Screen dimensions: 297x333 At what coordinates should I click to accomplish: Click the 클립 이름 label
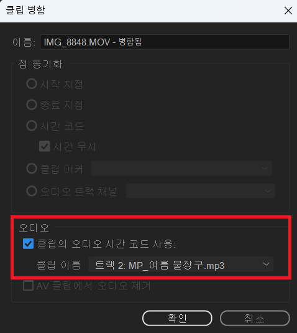click(59, 265)
